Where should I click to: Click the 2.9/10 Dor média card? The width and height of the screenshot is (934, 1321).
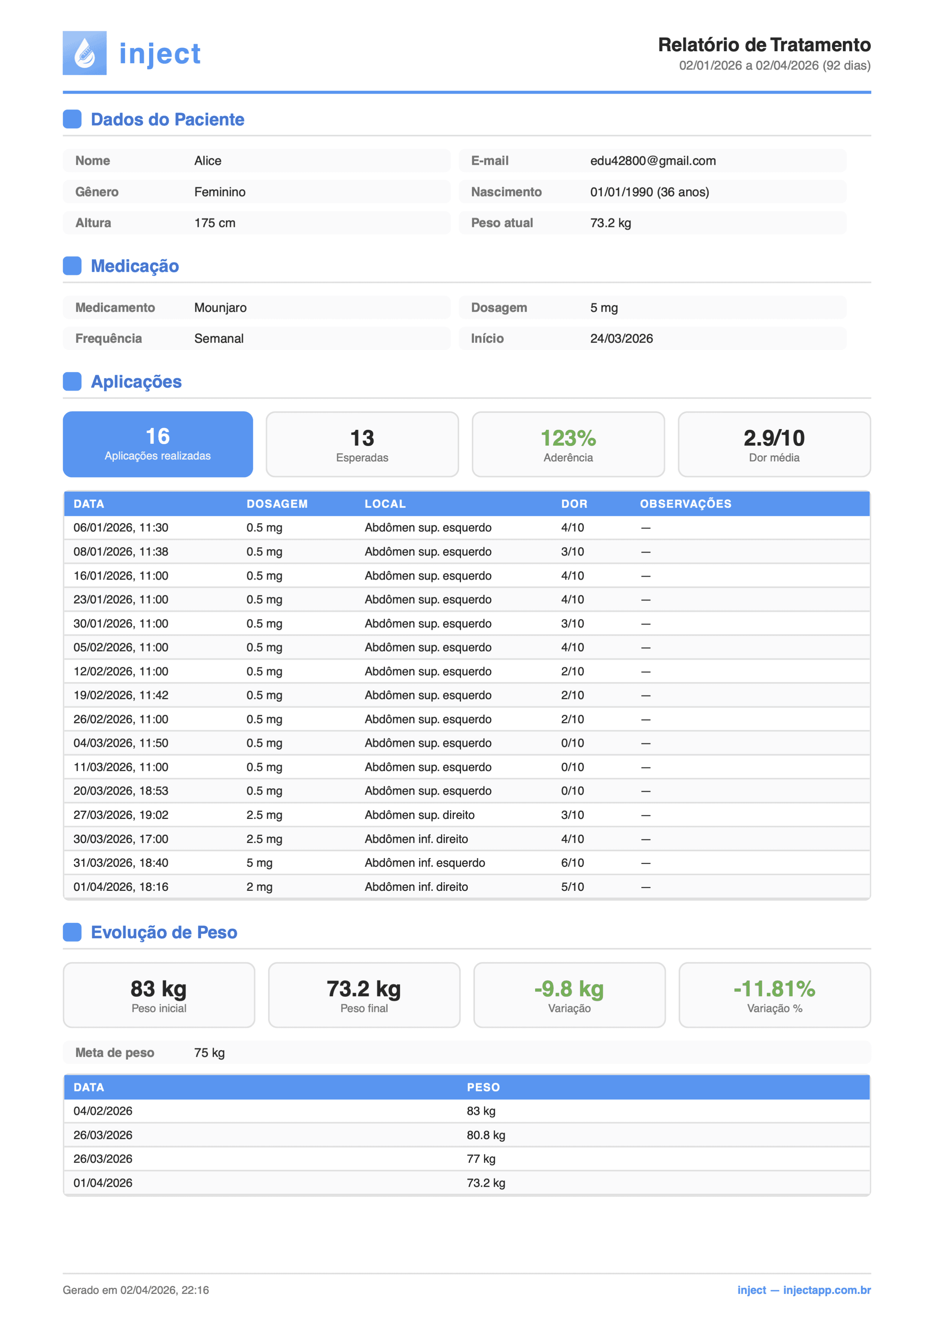coord(774,444)
